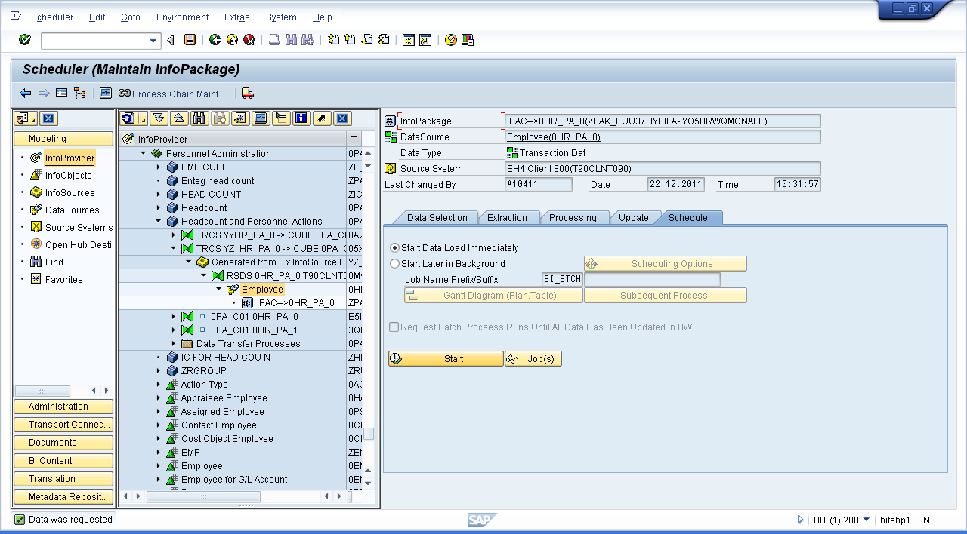The image size is (967, 534).
Task: Select Source Systems in Modeling list
Action: pos(79,227)
